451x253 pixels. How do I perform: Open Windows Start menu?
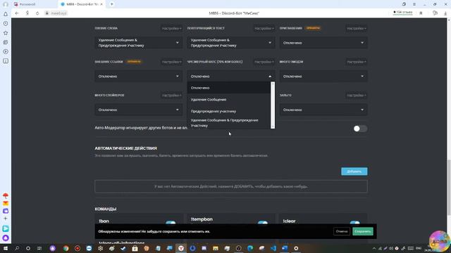(6, 248)
